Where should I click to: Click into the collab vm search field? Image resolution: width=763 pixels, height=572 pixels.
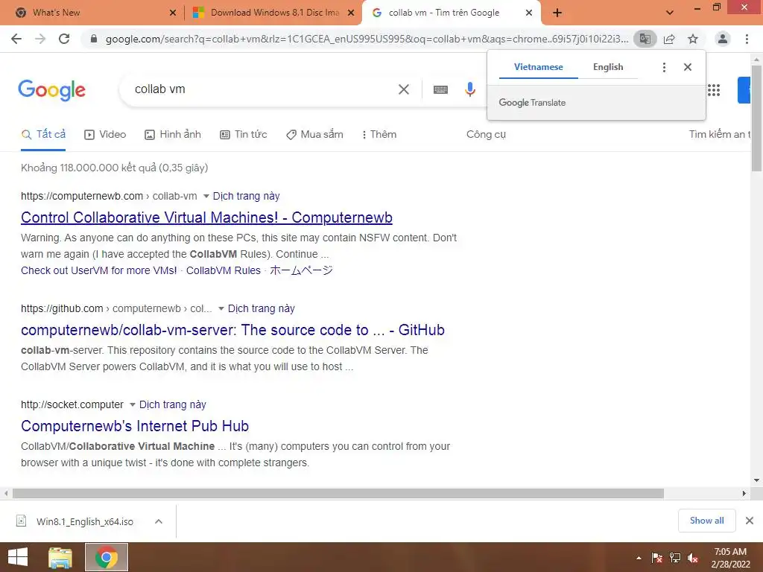[x=263, y=89]
